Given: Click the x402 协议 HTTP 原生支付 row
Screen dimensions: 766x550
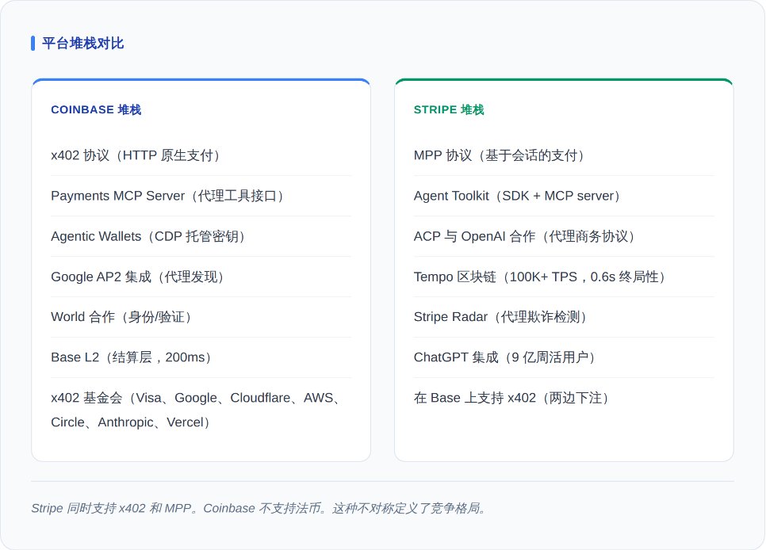Looking at the screenshot, I should pyautogui.click(x=136, y=155).
